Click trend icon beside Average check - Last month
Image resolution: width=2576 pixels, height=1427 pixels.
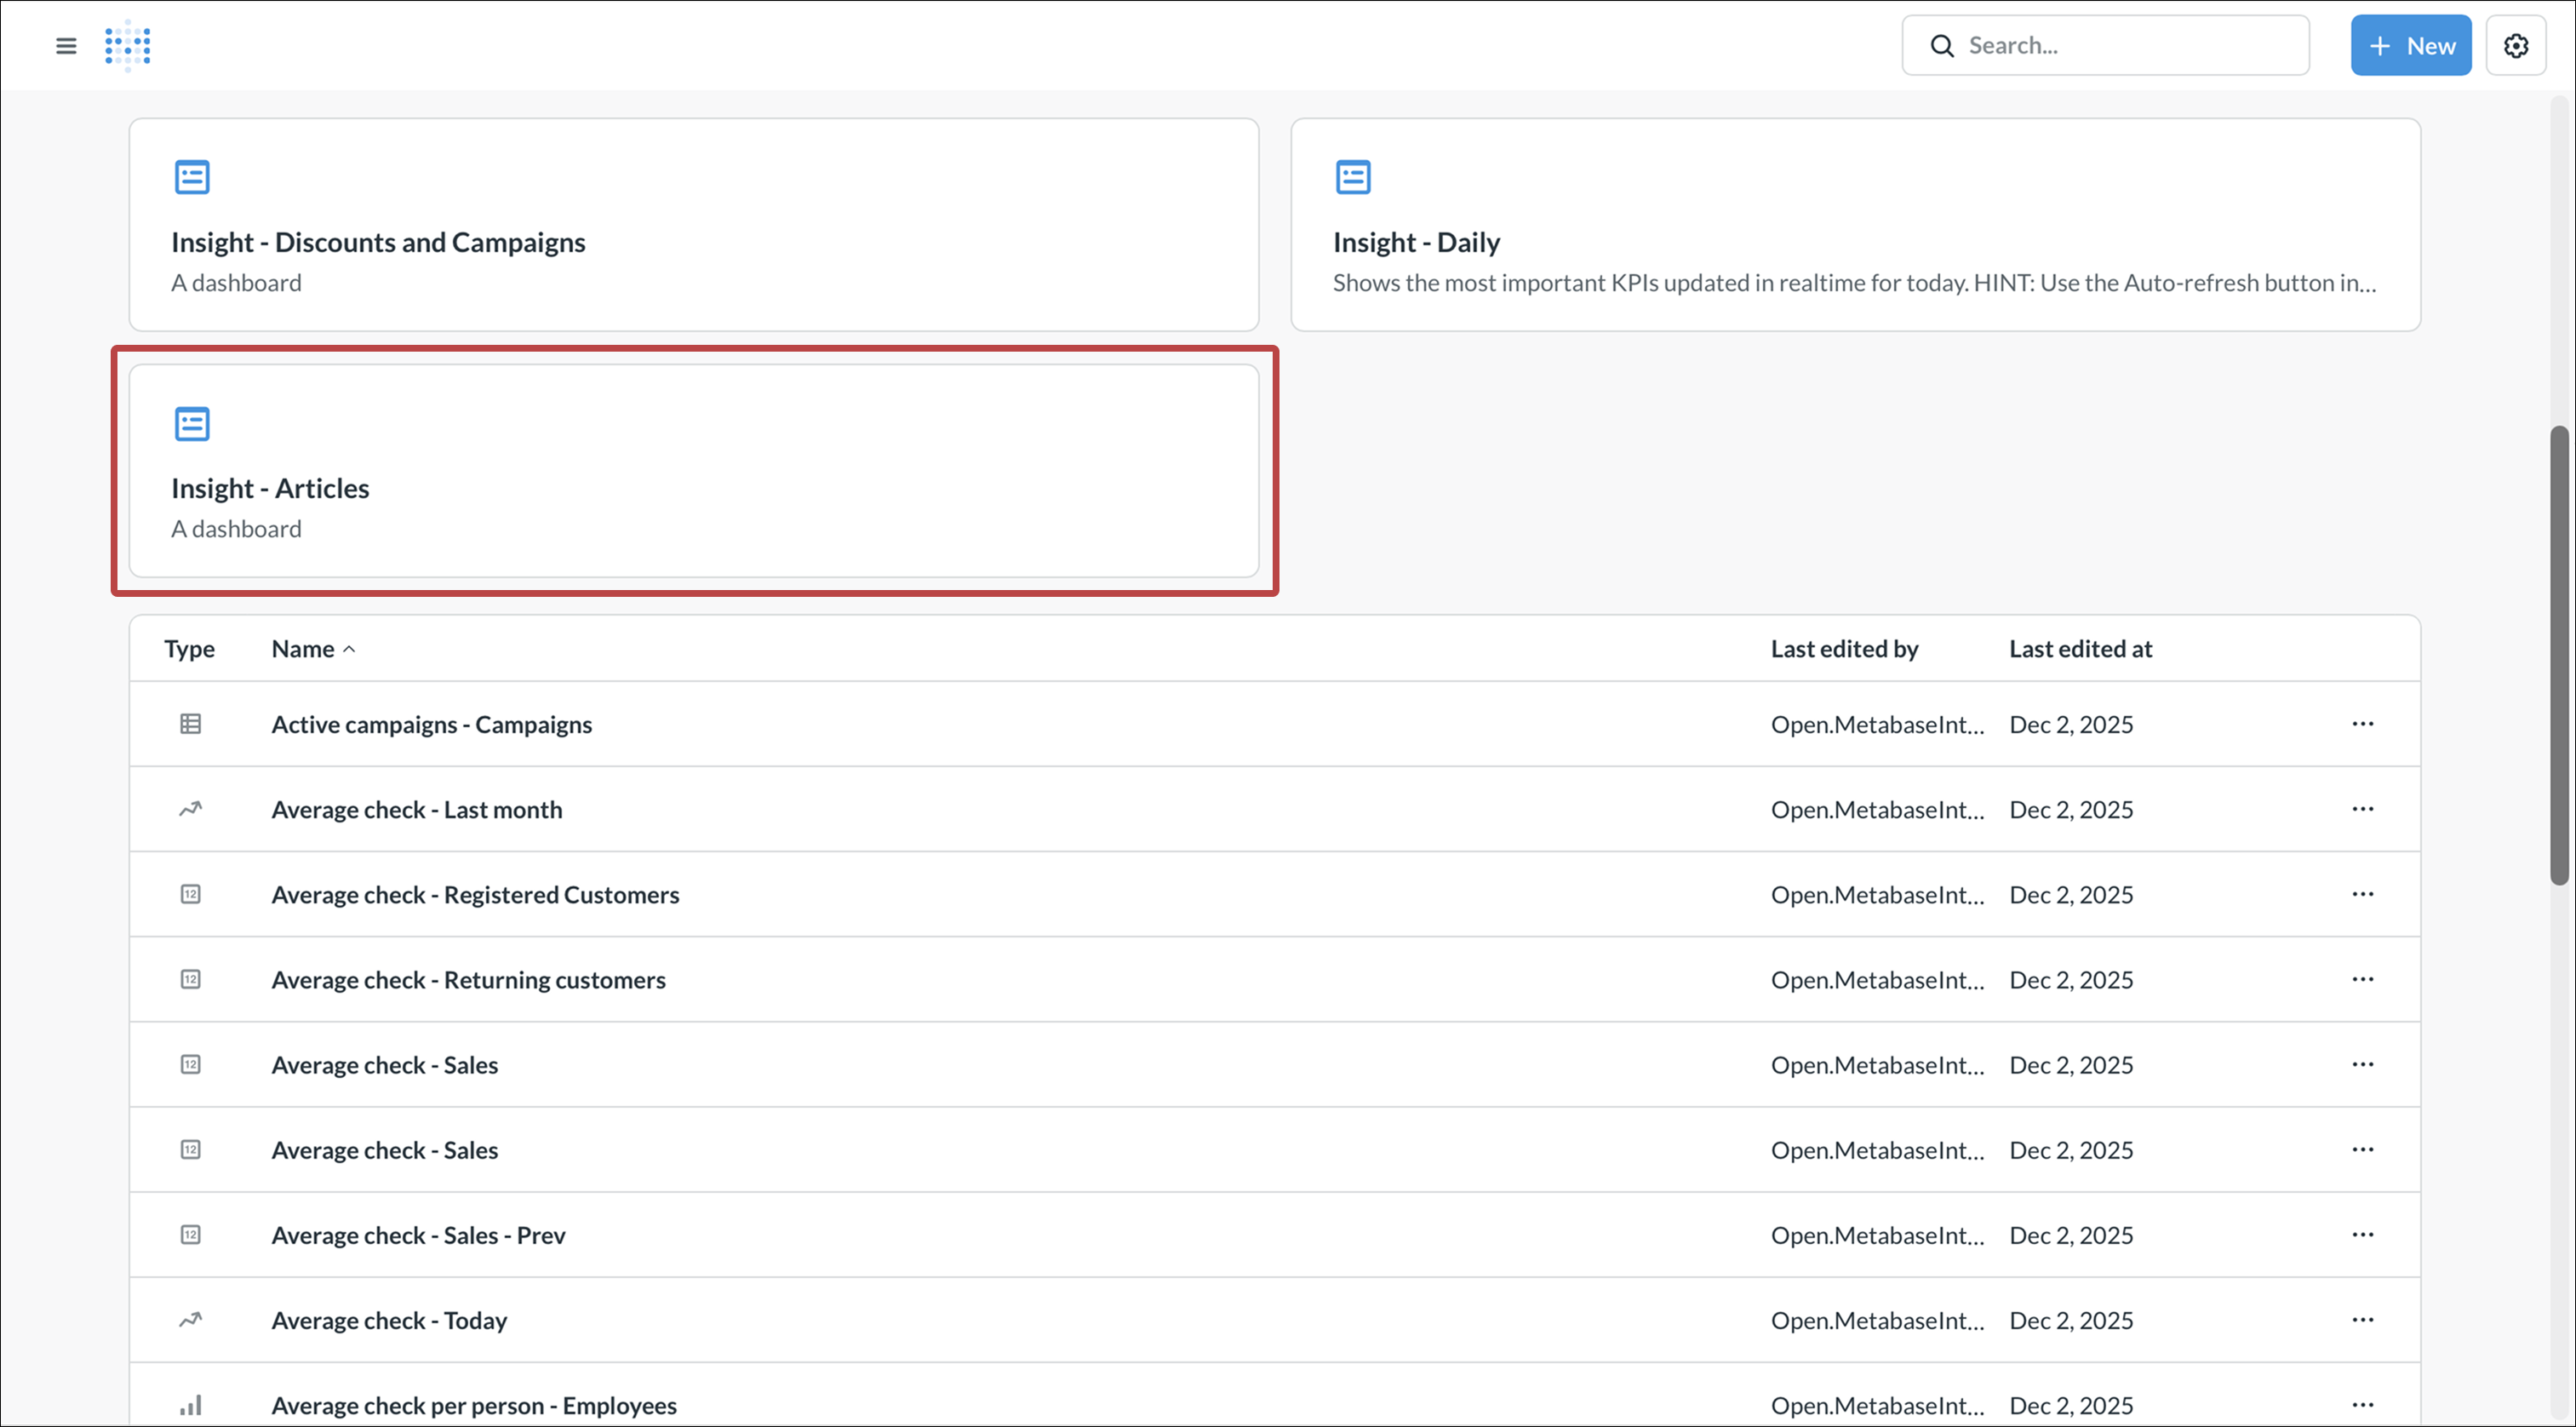[190, 809]
